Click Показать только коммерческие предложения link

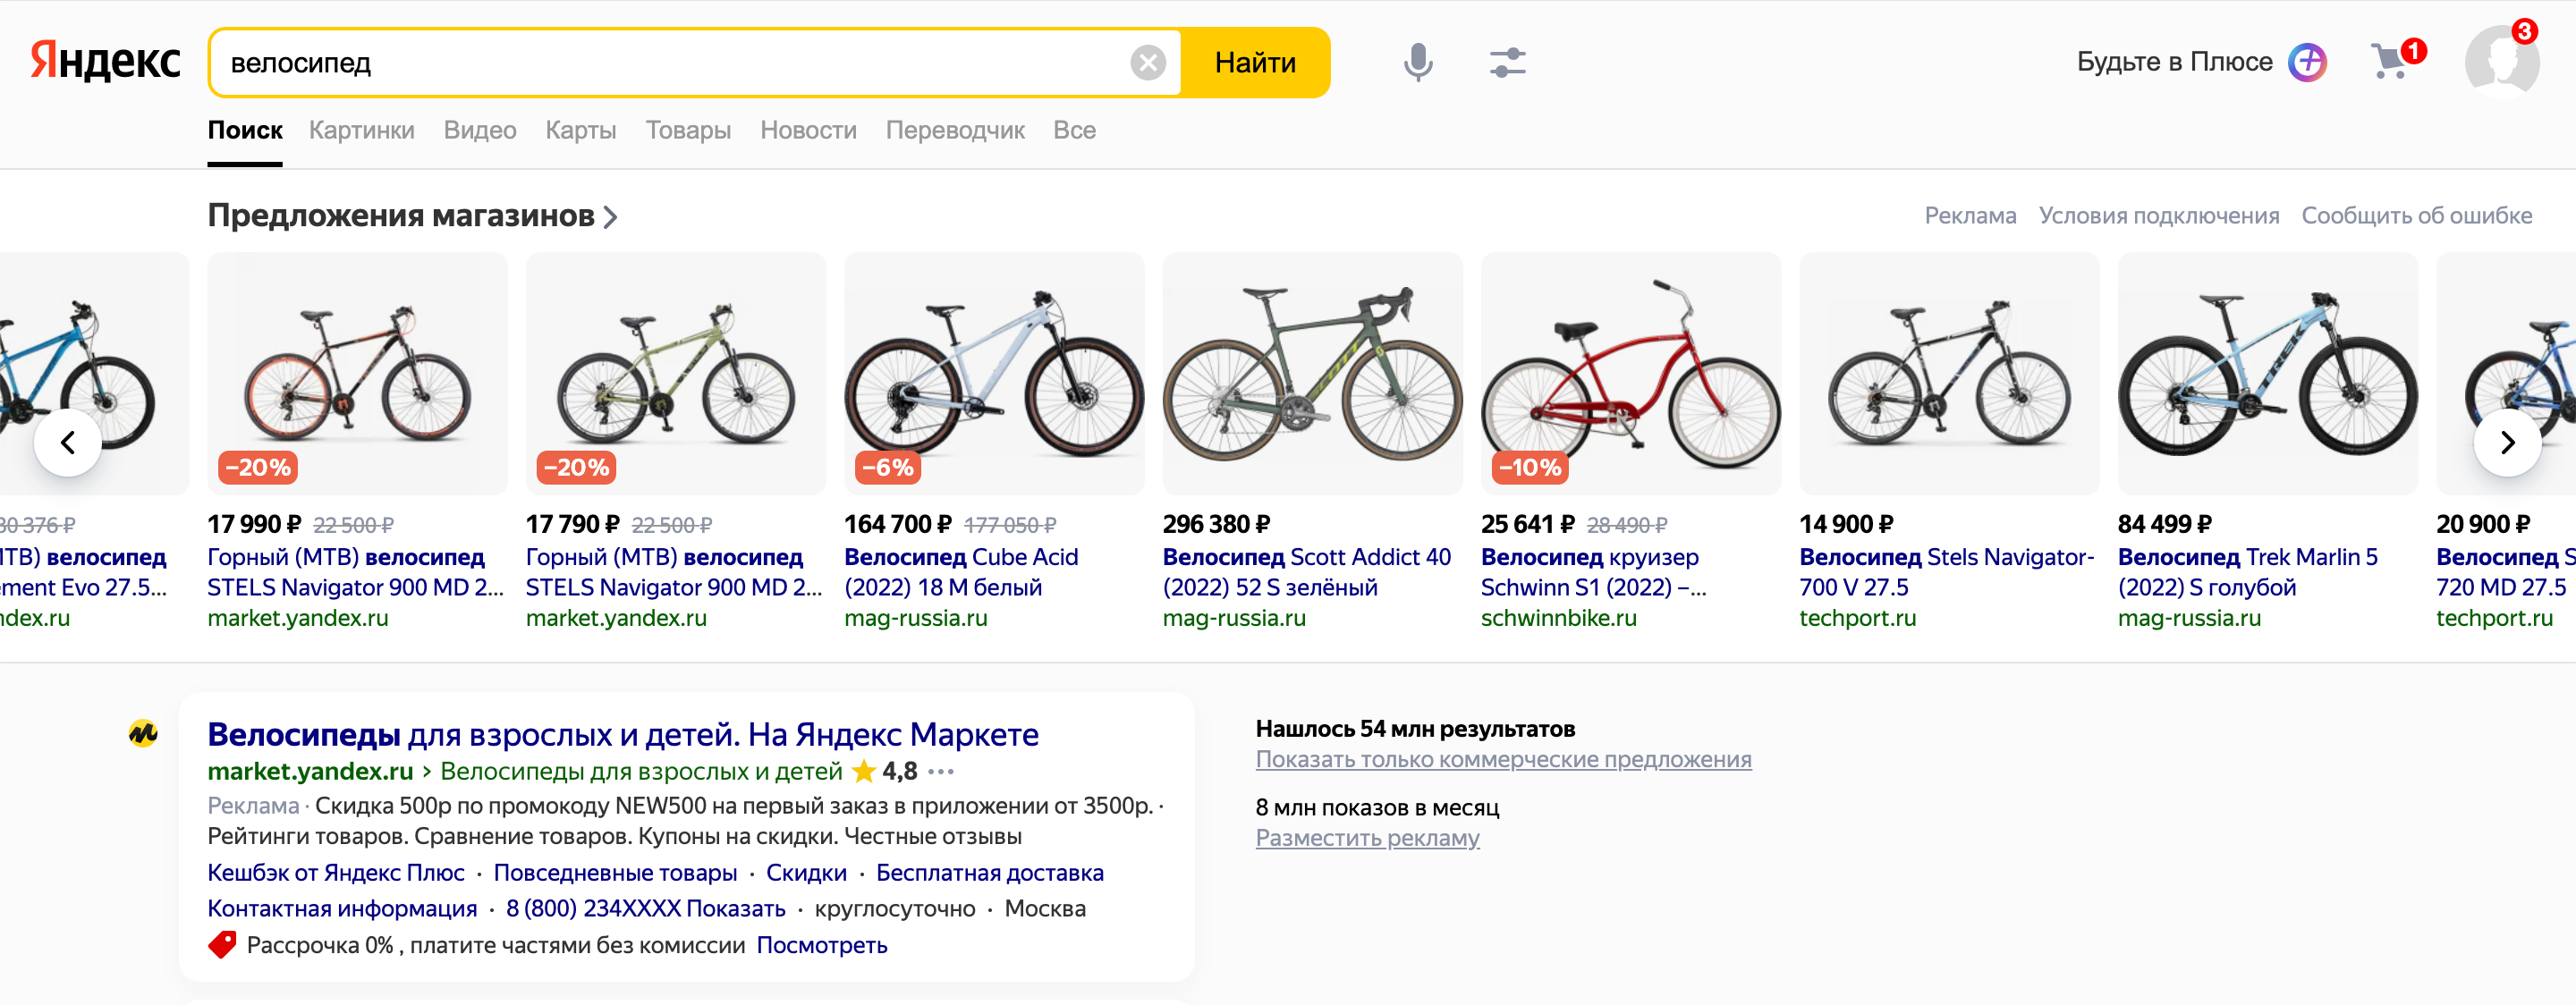[1502, 759]
